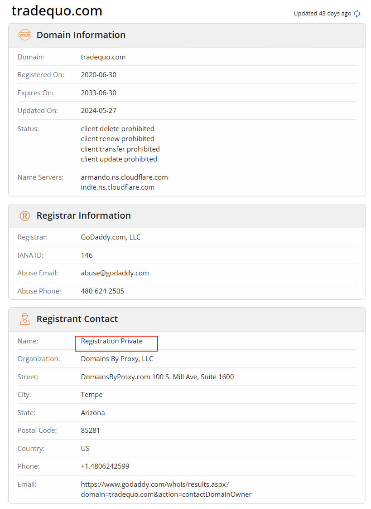Click the Domain Information section header
The image size is (371, 509).
[x=81, y=35]
